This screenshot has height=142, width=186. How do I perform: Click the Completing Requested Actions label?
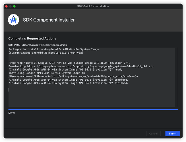[32, 38]
